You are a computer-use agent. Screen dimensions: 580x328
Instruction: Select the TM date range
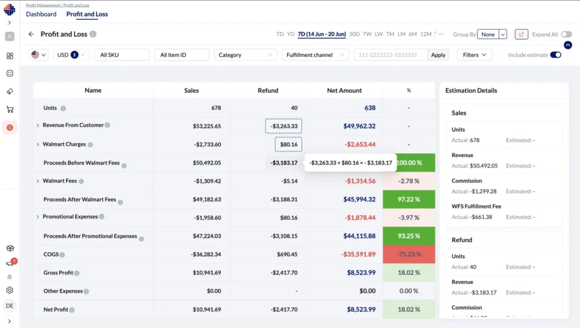click(x=390, y=34)
